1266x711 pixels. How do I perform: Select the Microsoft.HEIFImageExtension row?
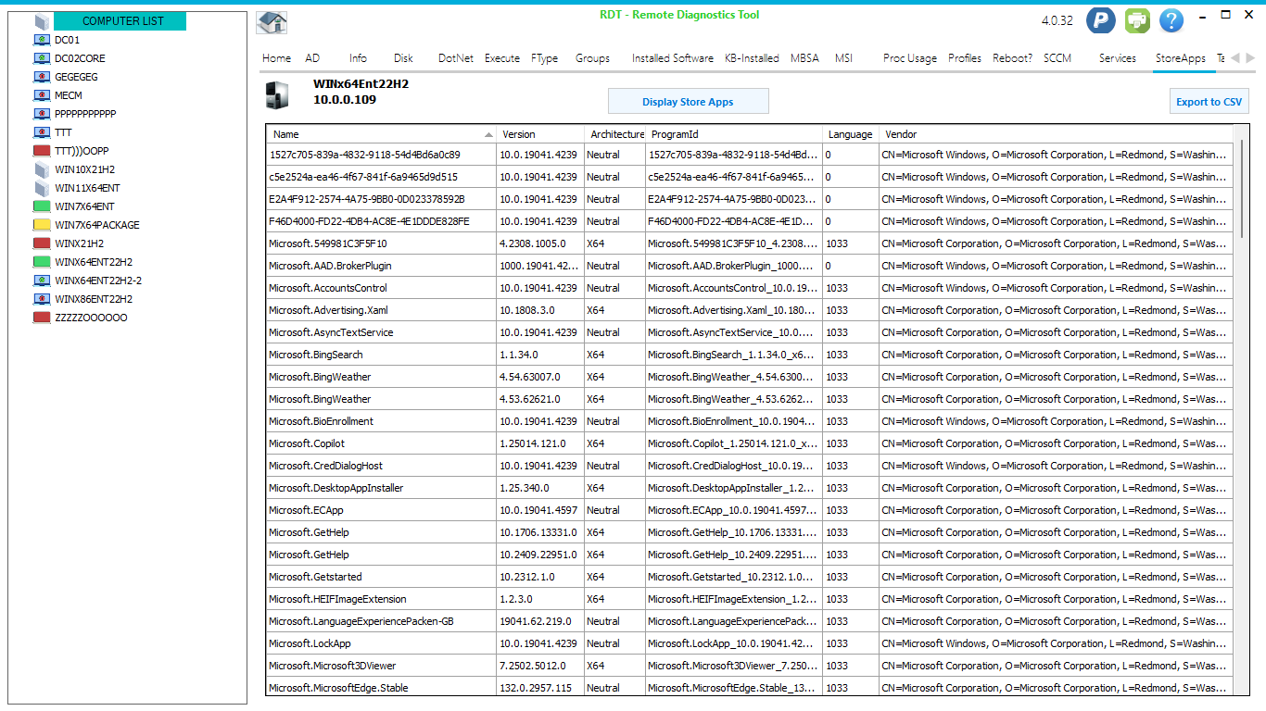pyautogui.click(x=750, y=599)
